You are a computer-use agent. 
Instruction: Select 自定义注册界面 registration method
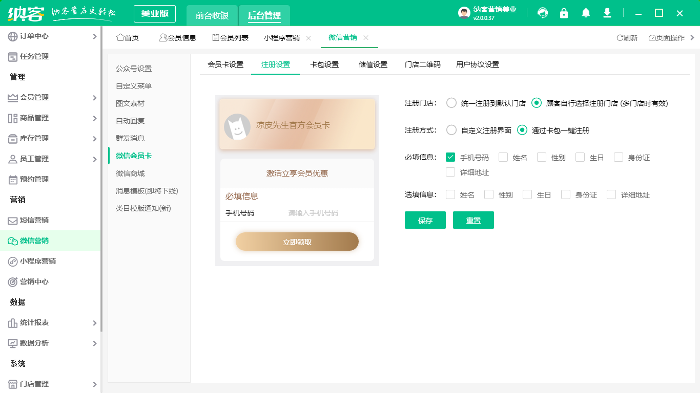pos(451,130)
